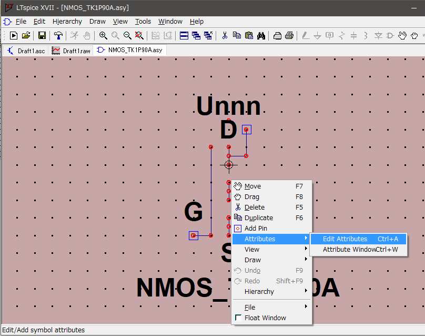Click the Close all windows icon
This screenshot has height=336, width=425.
coord(208,36)
